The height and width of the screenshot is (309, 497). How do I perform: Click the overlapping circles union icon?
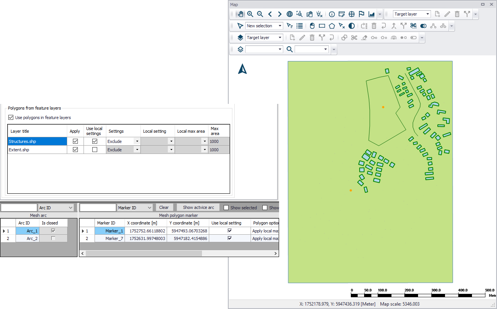(423, 26)
